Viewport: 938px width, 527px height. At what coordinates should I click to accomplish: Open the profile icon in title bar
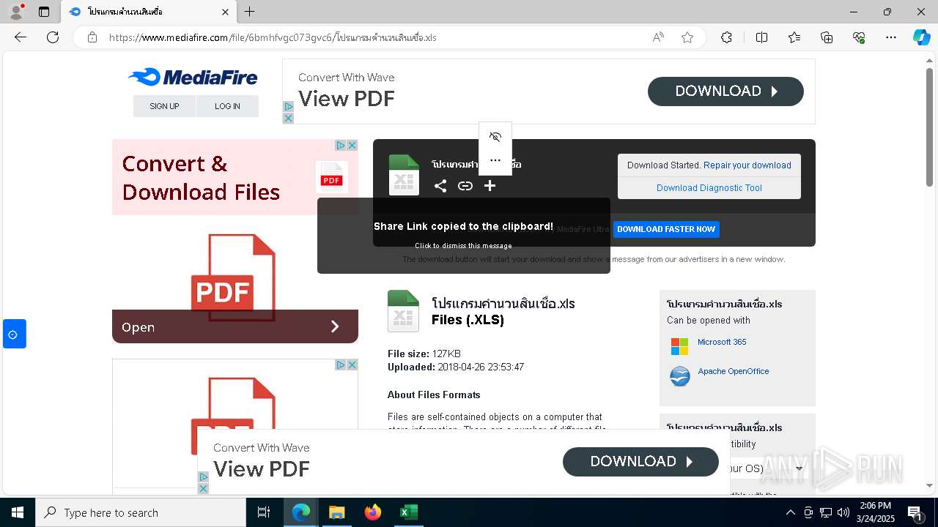[x=16, y=12]
